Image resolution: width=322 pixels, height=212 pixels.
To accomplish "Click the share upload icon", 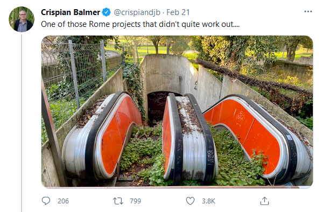I will click(x=264, y=201).
